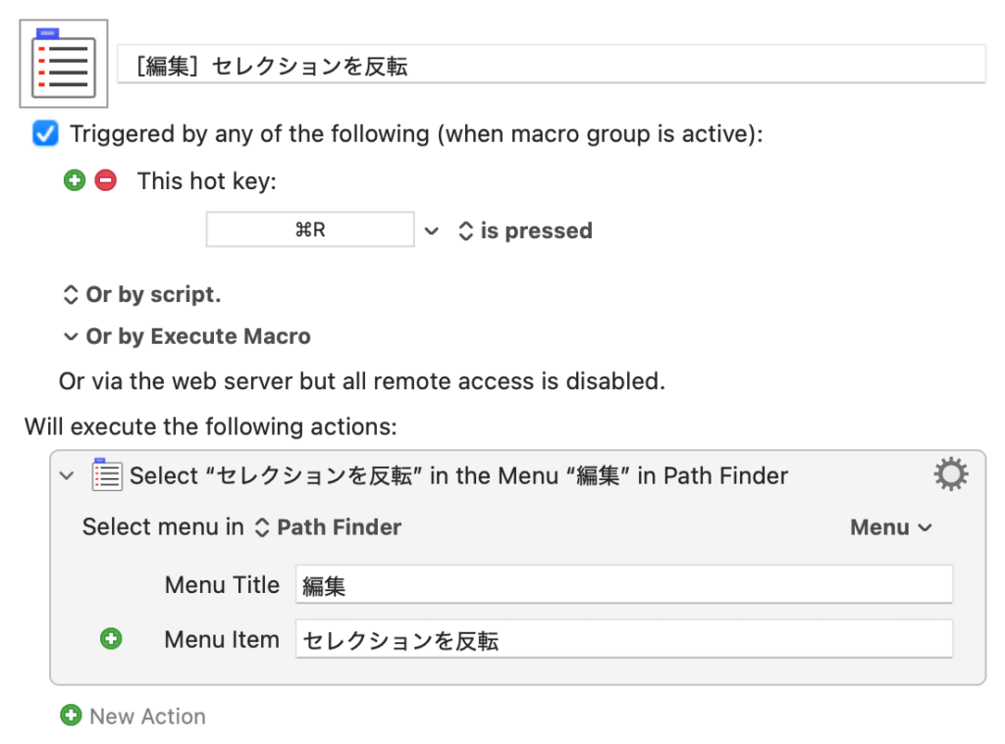Collapse the Select menu action with its chevron
The width and height of the screenshot is (1005, 744).
(67, 476)
